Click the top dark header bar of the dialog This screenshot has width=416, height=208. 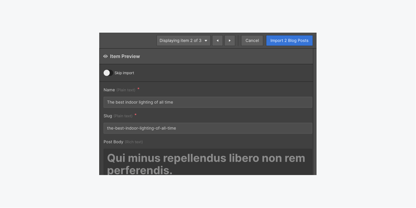pyautogui.click(x=127, y=40)
